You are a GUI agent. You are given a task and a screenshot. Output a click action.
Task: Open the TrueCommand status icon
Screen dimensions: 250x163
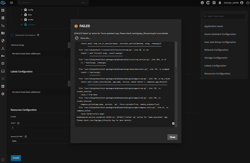click(x=208, y=3)
